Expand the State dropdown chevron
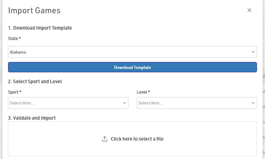The width and height of the screenshot is (265, 159). pos(253,52)
